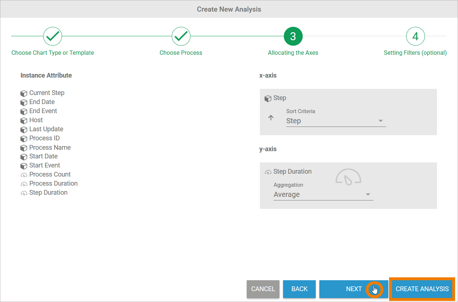Jump to step 4 Setting Filters

[415, 36]
